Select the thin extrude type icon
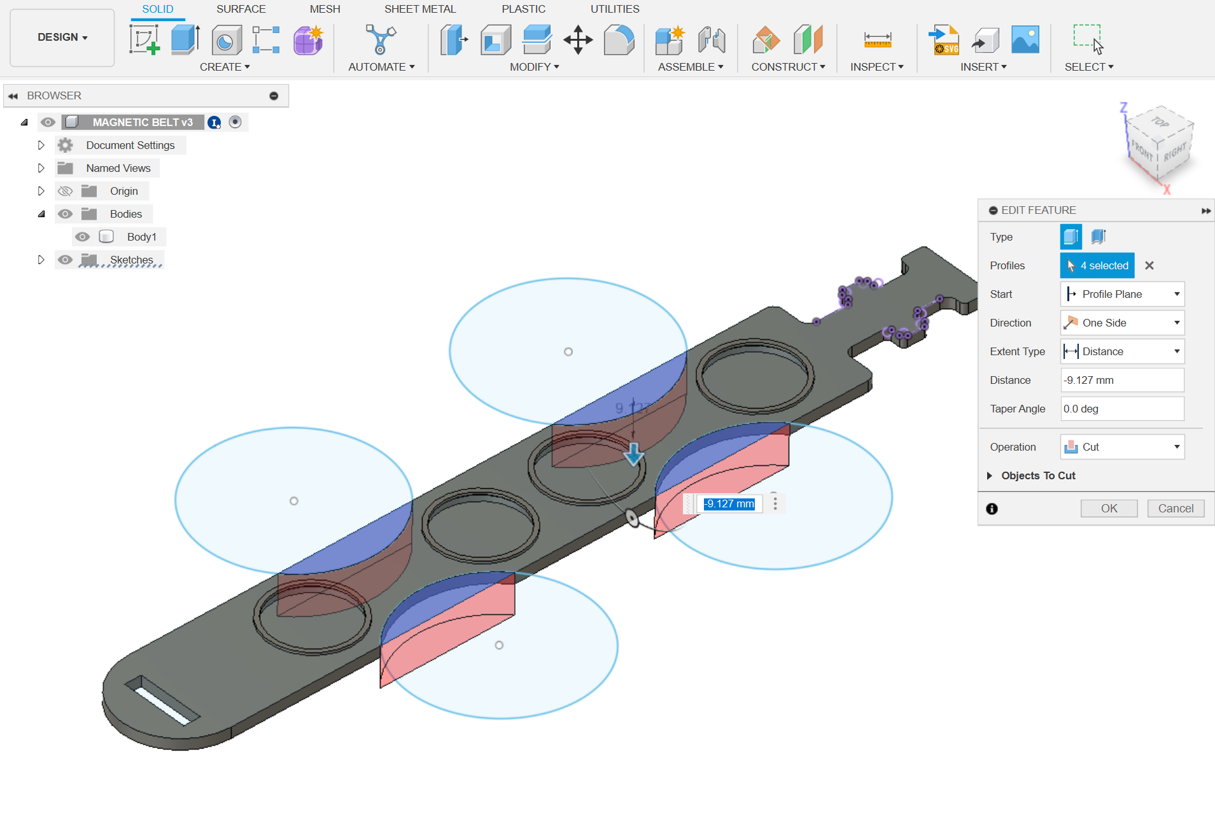 1099,237
